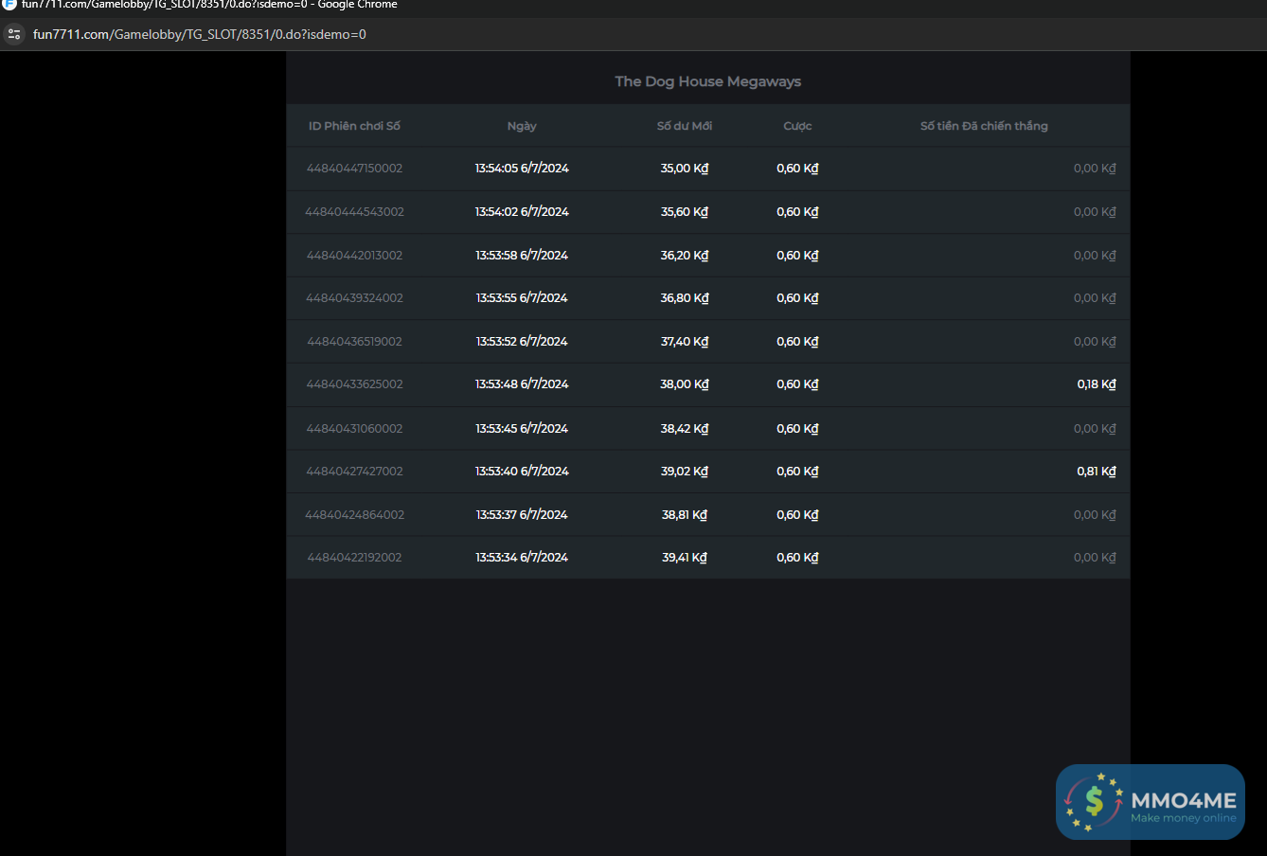
Task: Select session ID 44840427427002
Action: 354,472
